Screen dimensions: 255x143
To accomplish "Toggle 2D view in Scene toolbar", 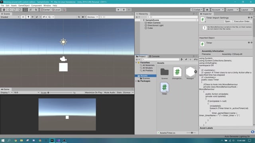I will tap(23, 17).
